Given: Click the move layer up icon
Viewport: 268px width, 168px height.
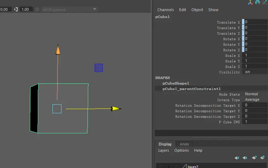Looking at the screenshot, I should pos(237,158).
